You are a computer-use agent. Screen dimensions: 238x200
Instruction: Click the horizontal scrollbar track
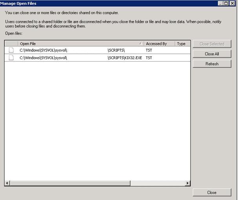[97, 183]
